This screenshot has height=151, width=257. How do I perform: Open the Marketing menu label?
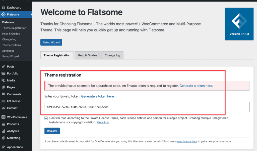point(14,138)
